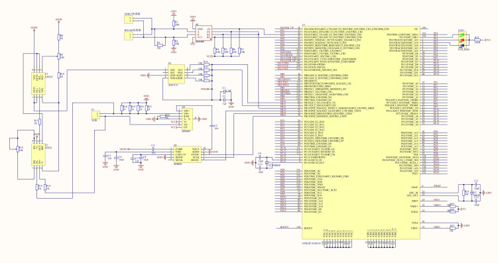Select resistor R2 above lower GND symbol
This screenshot has height=263, width=498.
pos(174,42)
